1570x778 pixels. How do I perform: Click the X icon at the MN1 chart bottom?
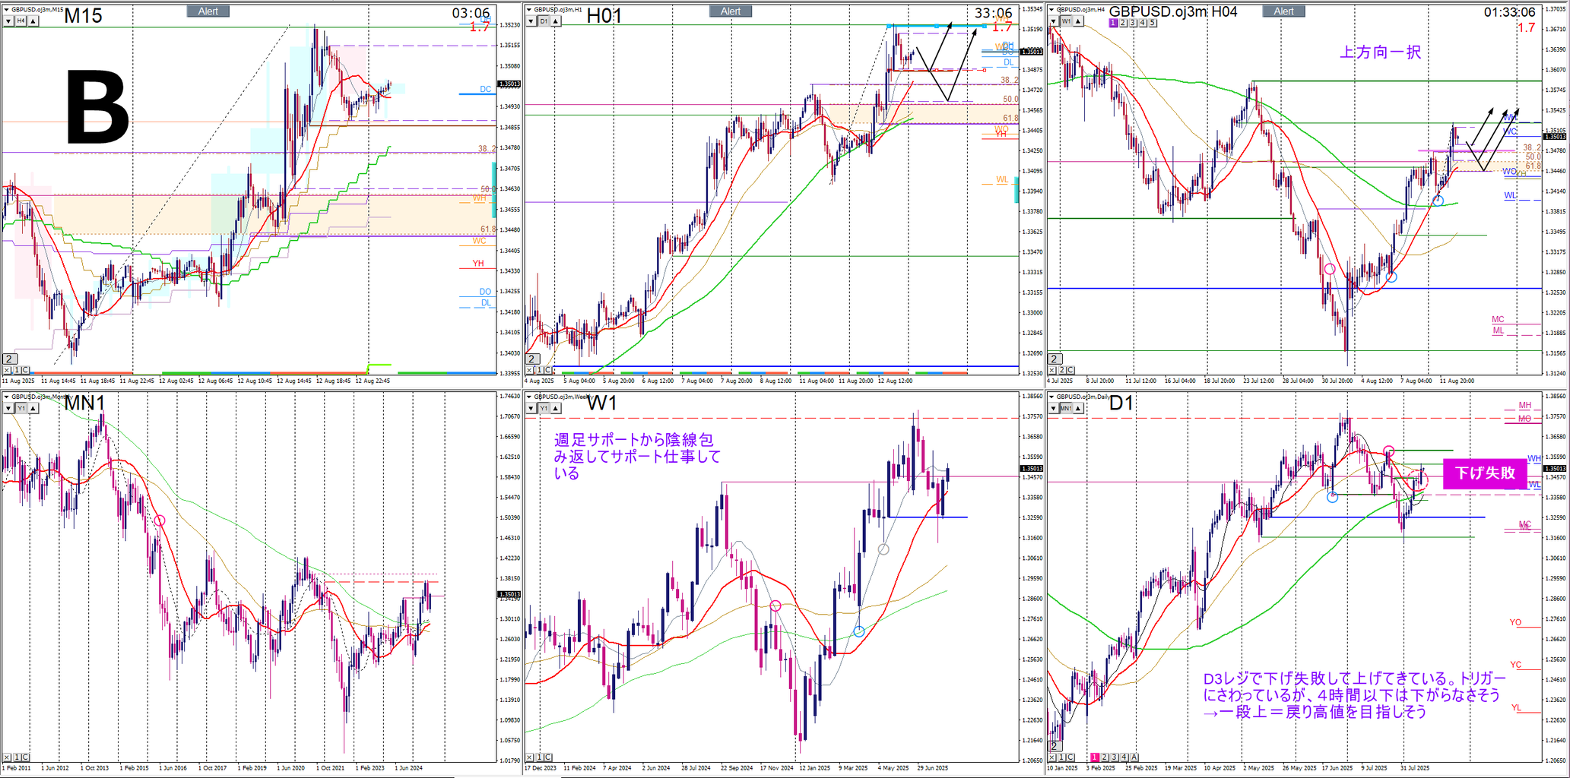tap(8, 757)
